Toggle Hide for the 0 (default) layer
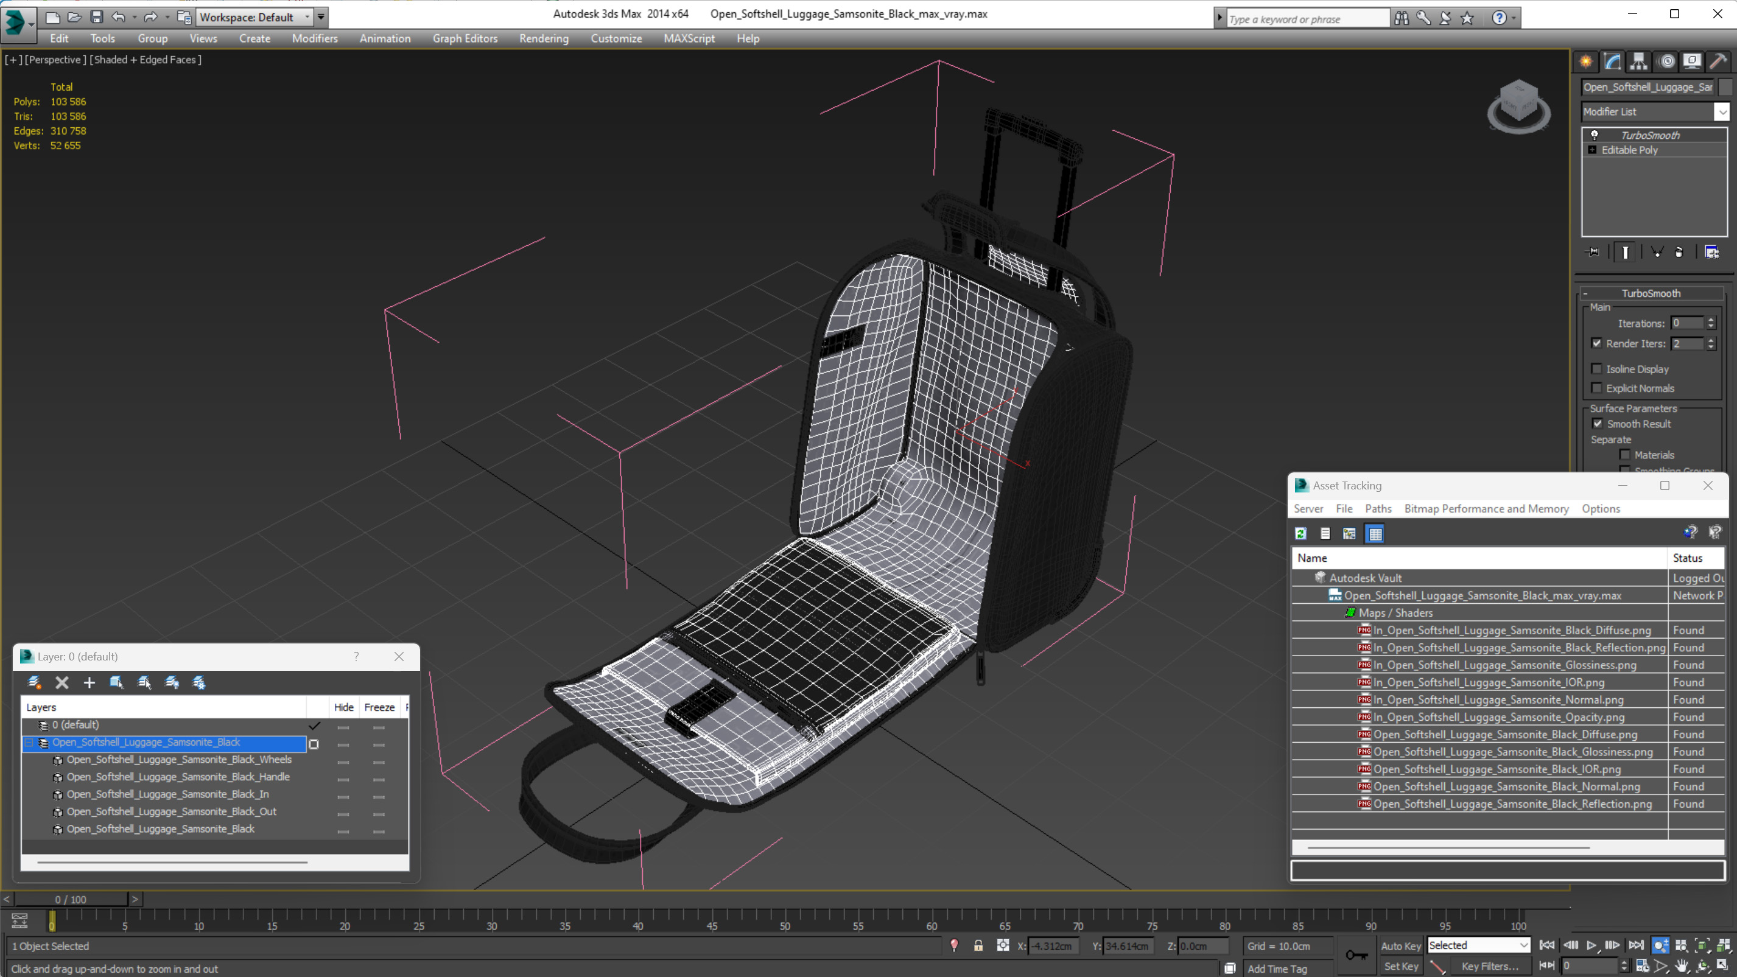 tap(343, 727)
